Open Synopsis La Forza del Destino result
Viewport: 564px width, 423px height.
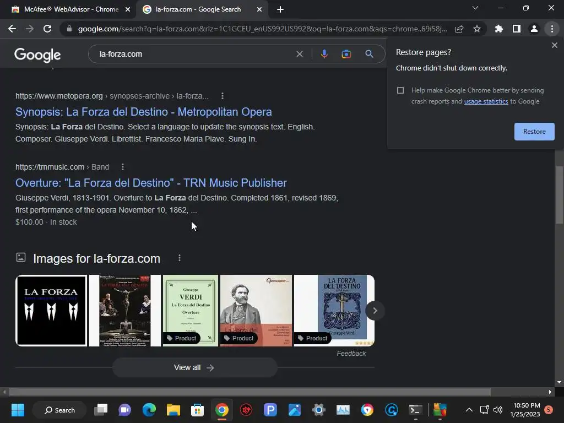point(144,112)
